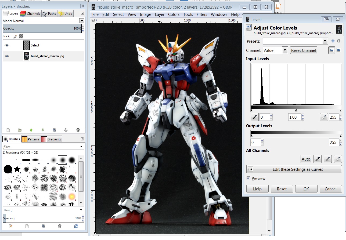Lower the layer with the green down arrow
The width and height of the screenshot is (346, 240).
[x=43, y=130]
